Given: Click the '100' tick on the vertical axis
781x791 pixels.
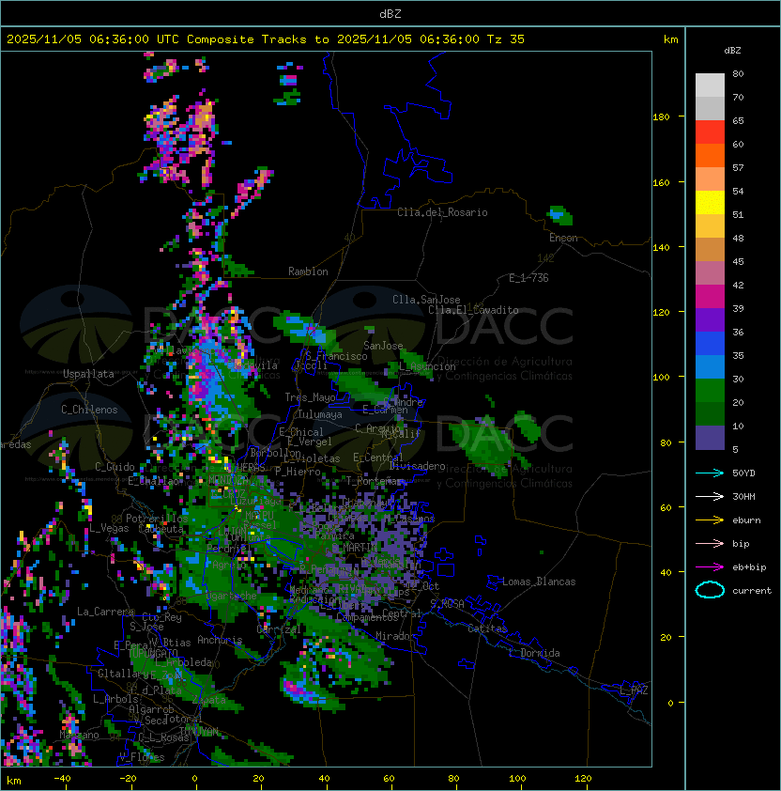Looking at the screenshot, I should tap(661, 378).
